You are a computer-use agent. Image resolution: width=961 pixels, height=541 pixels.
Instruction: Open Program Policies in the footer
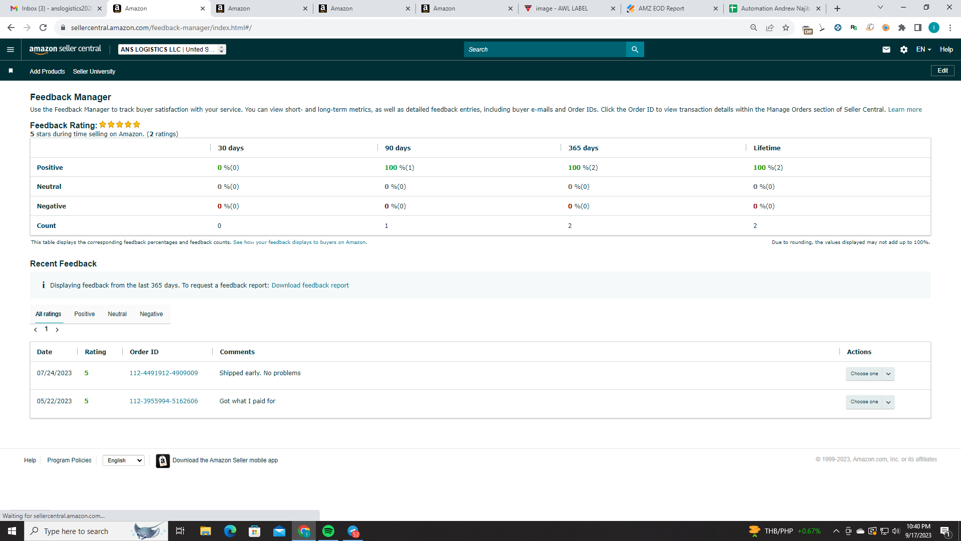70,460
